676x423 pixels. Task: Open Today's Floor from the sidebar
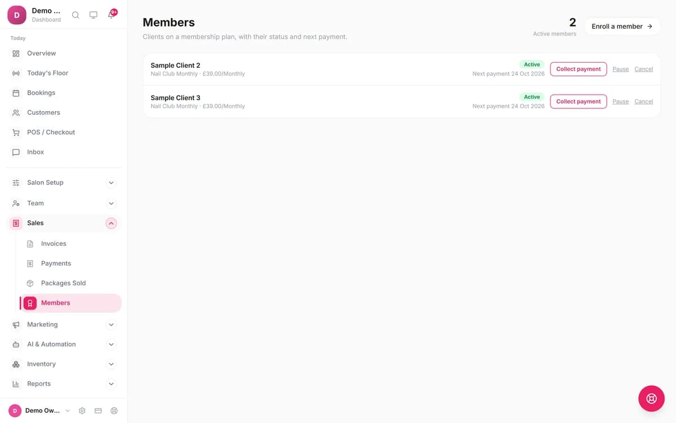click(x=64, y=73)
